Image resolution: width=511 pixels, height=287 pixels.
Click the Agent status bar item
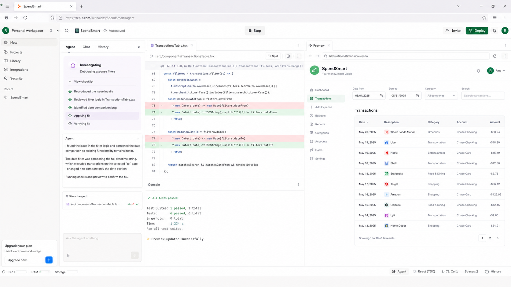click(399, 271)
